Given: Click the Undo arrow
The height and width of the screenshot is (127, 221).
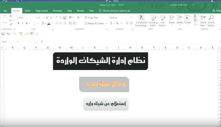Looking at the screenshot, I should (x=8, y=34).
